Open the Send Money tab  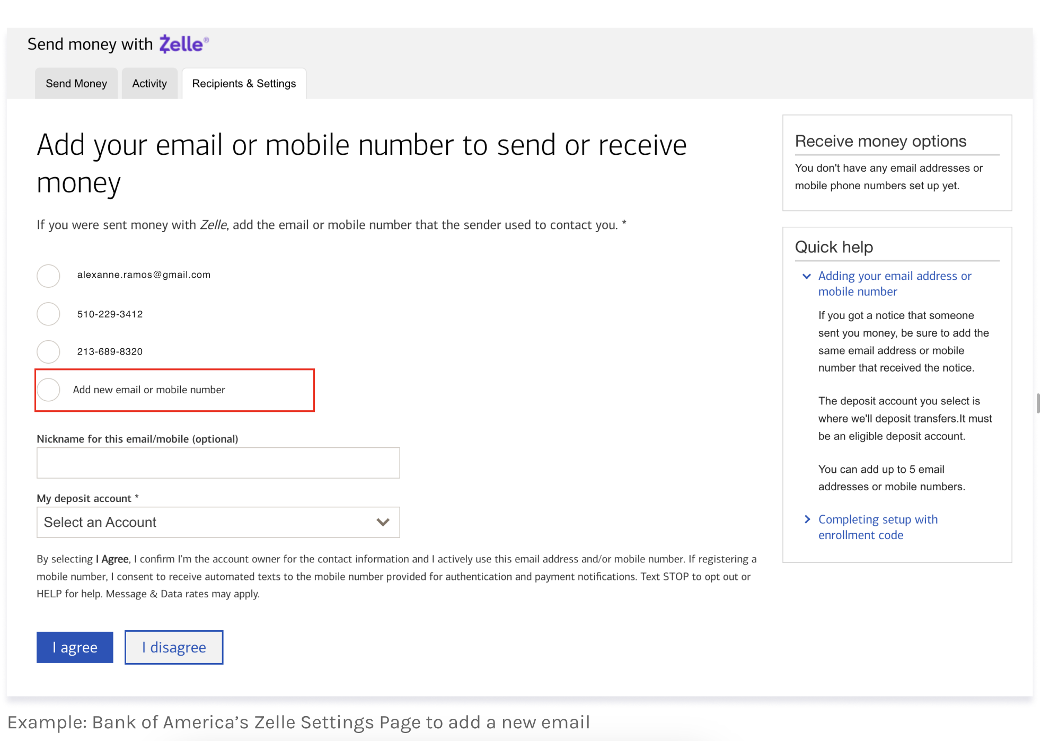coord(76,83)
